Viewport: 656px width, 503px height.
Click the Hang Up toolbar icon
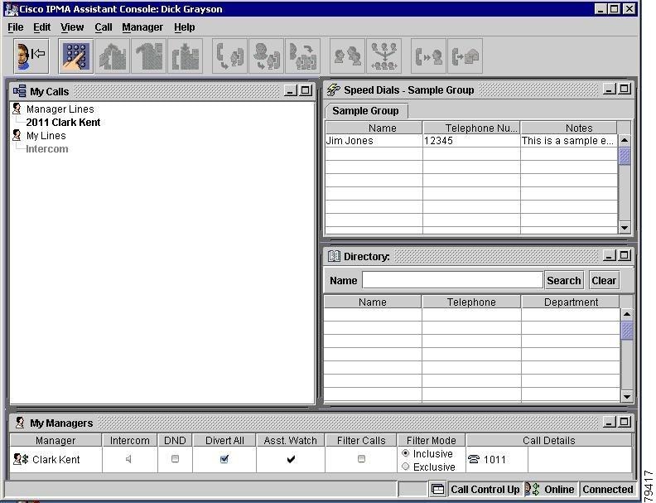click(149, 56)
